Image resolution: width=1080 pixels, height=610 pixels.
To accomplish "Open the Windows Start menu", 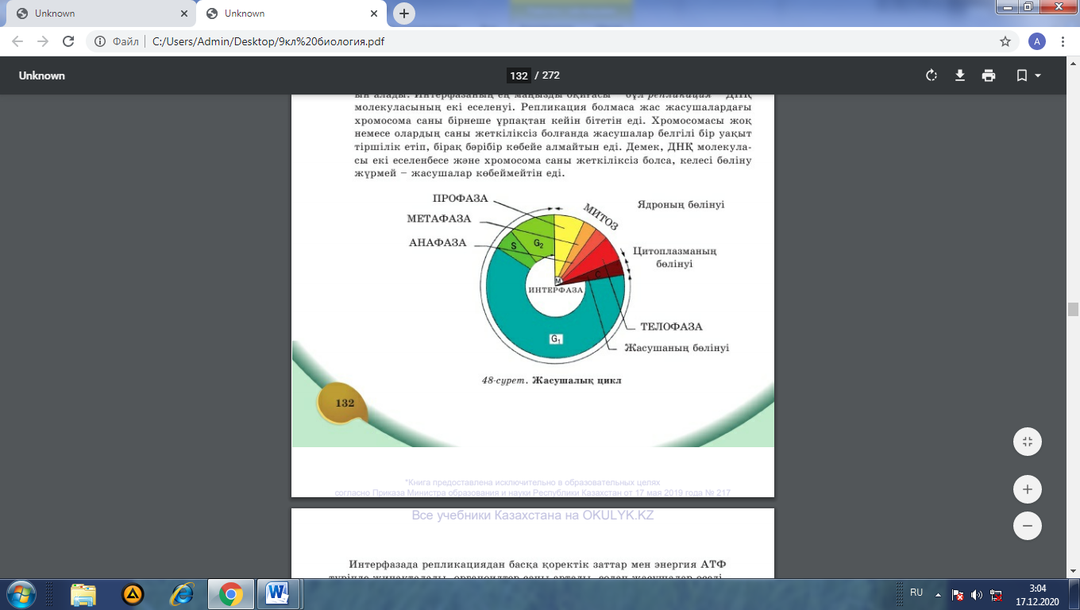I will pos(21,593).
